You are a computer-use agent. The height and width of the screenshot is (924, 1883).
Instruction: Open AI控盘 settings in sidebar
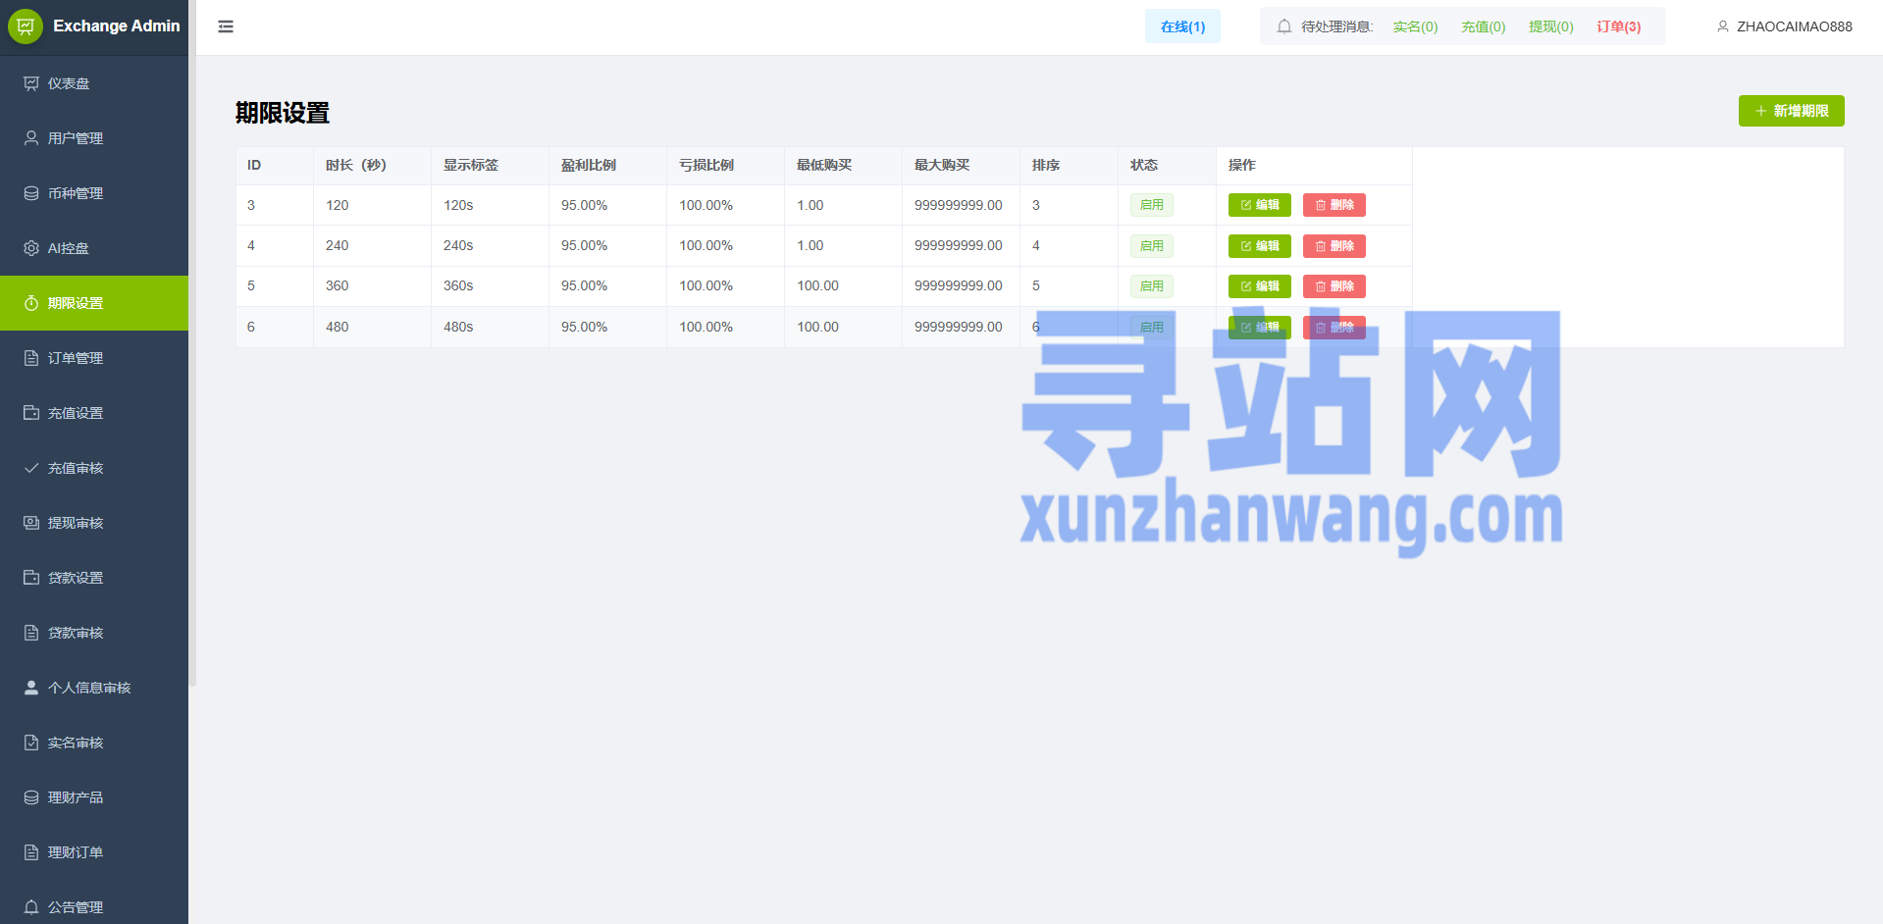coord(68,248)
